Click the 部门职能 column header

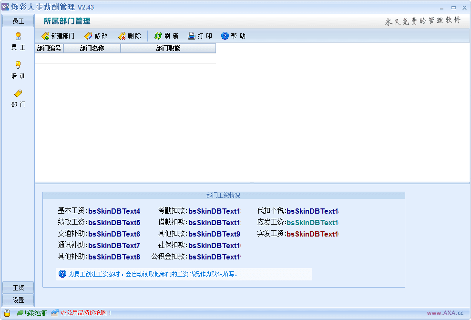pyautogui.click(x=168, y=48)
